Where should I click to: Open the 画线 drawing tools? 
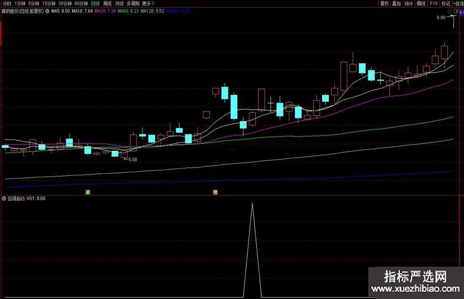pyautogui.click(x=421, y=3)
